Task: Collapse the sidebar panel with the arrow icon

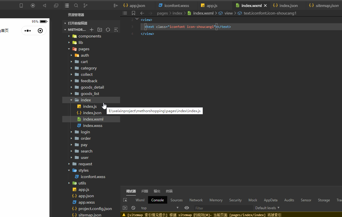Action: click(116, 6)
